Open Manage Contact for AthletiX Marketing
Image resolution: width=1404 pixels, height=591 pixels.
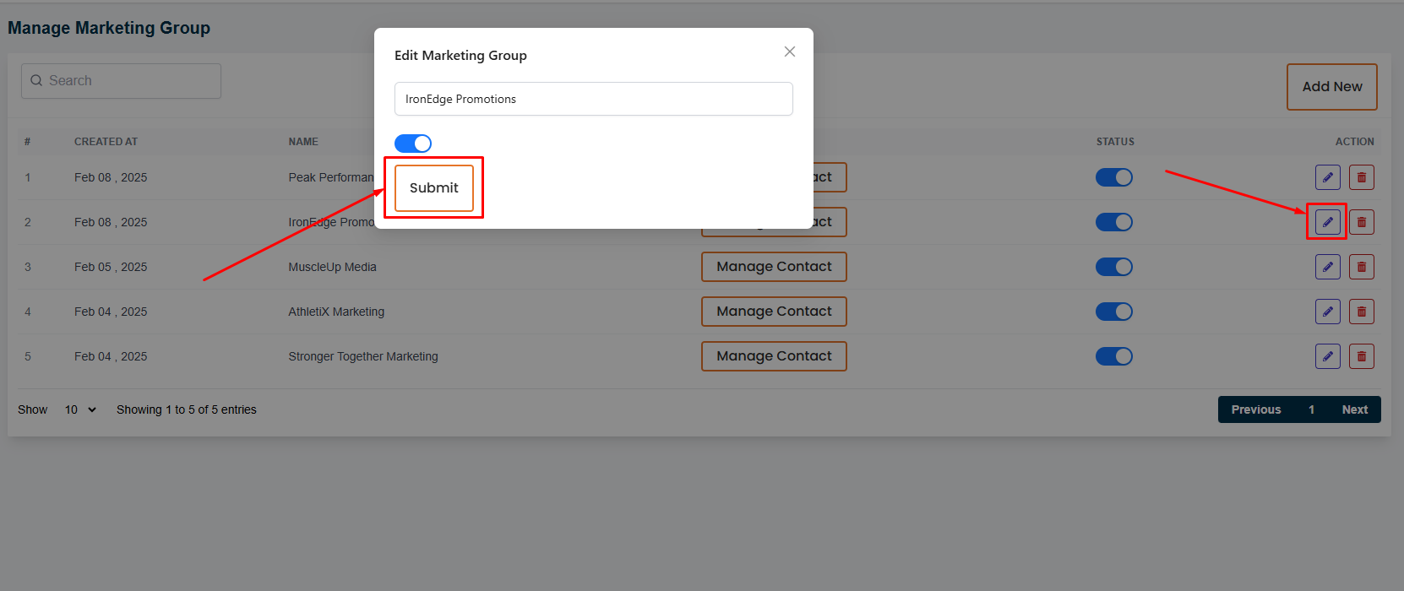click(774, 312)
